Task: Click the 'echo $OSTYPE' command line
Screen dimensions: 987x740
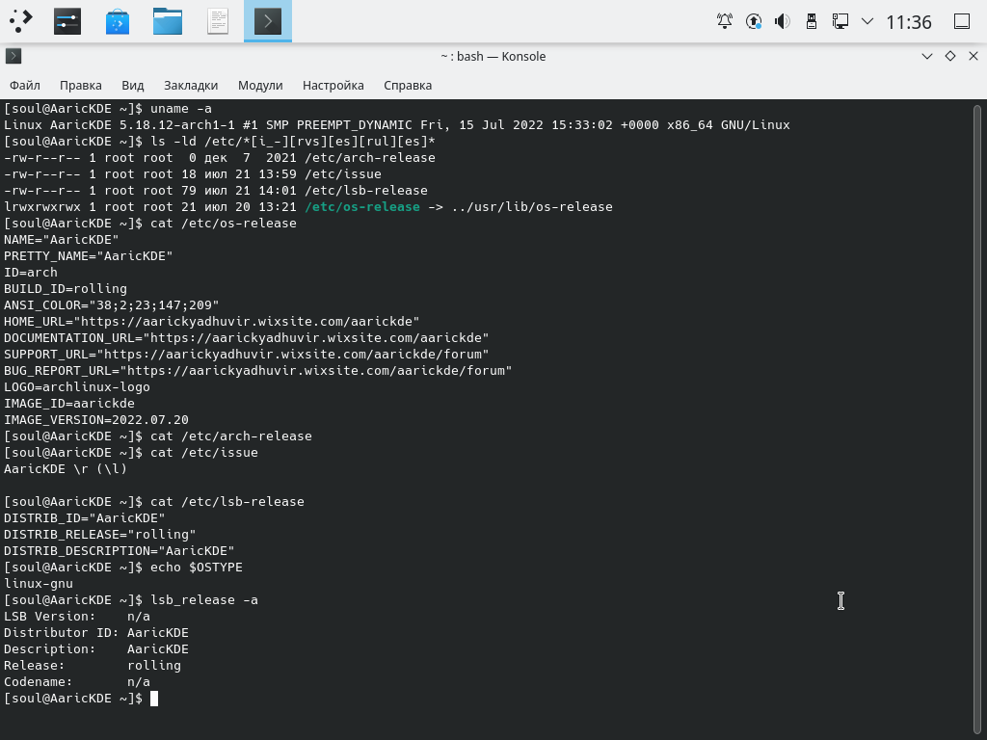Action: coord(122,567)
